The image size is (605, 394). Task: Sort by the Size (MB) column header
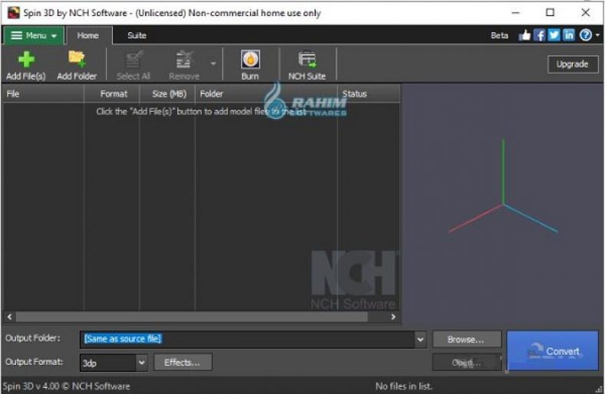(x=167, y=94)
